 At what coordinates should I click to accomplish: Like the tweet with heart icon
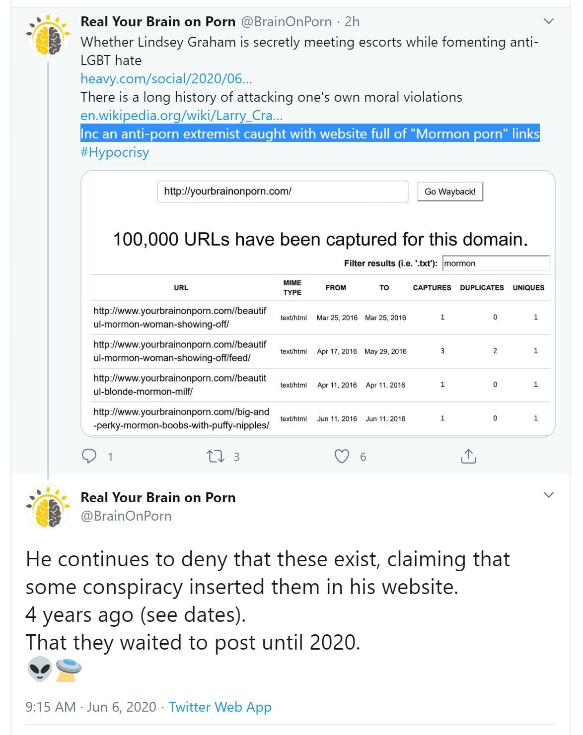342,456
